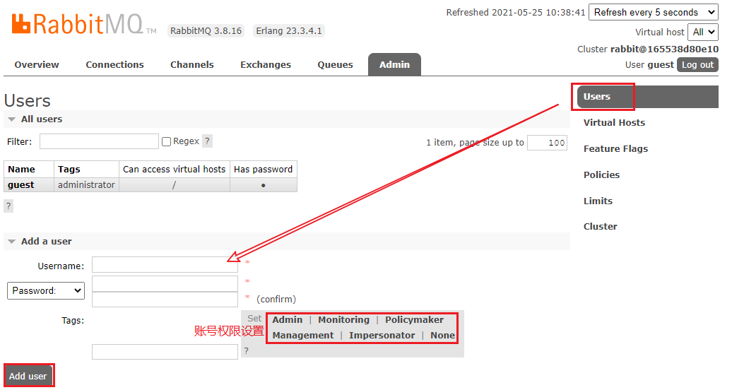Image resolution: width=732 pixels, height=390 pixels.
Task: Set the Admin tag
Action: tap(288, 320)
